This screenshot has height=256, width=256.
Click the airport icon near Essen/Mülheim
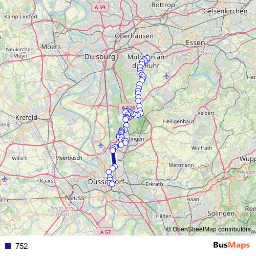pos(166,76)
